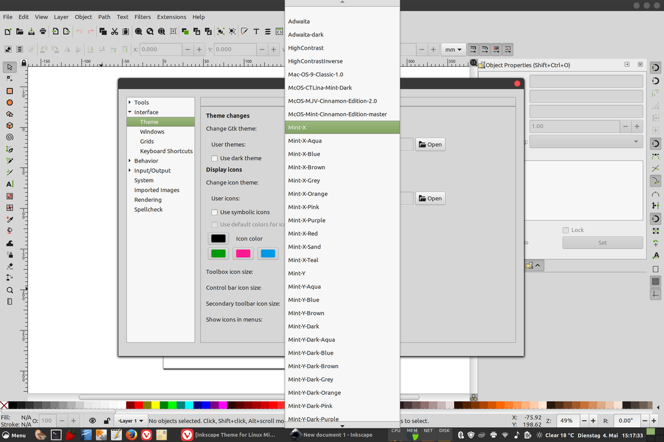Viewport: 664px width, 442px height.
Task: Expand the Behavior tree item
Action: point(129,161)
